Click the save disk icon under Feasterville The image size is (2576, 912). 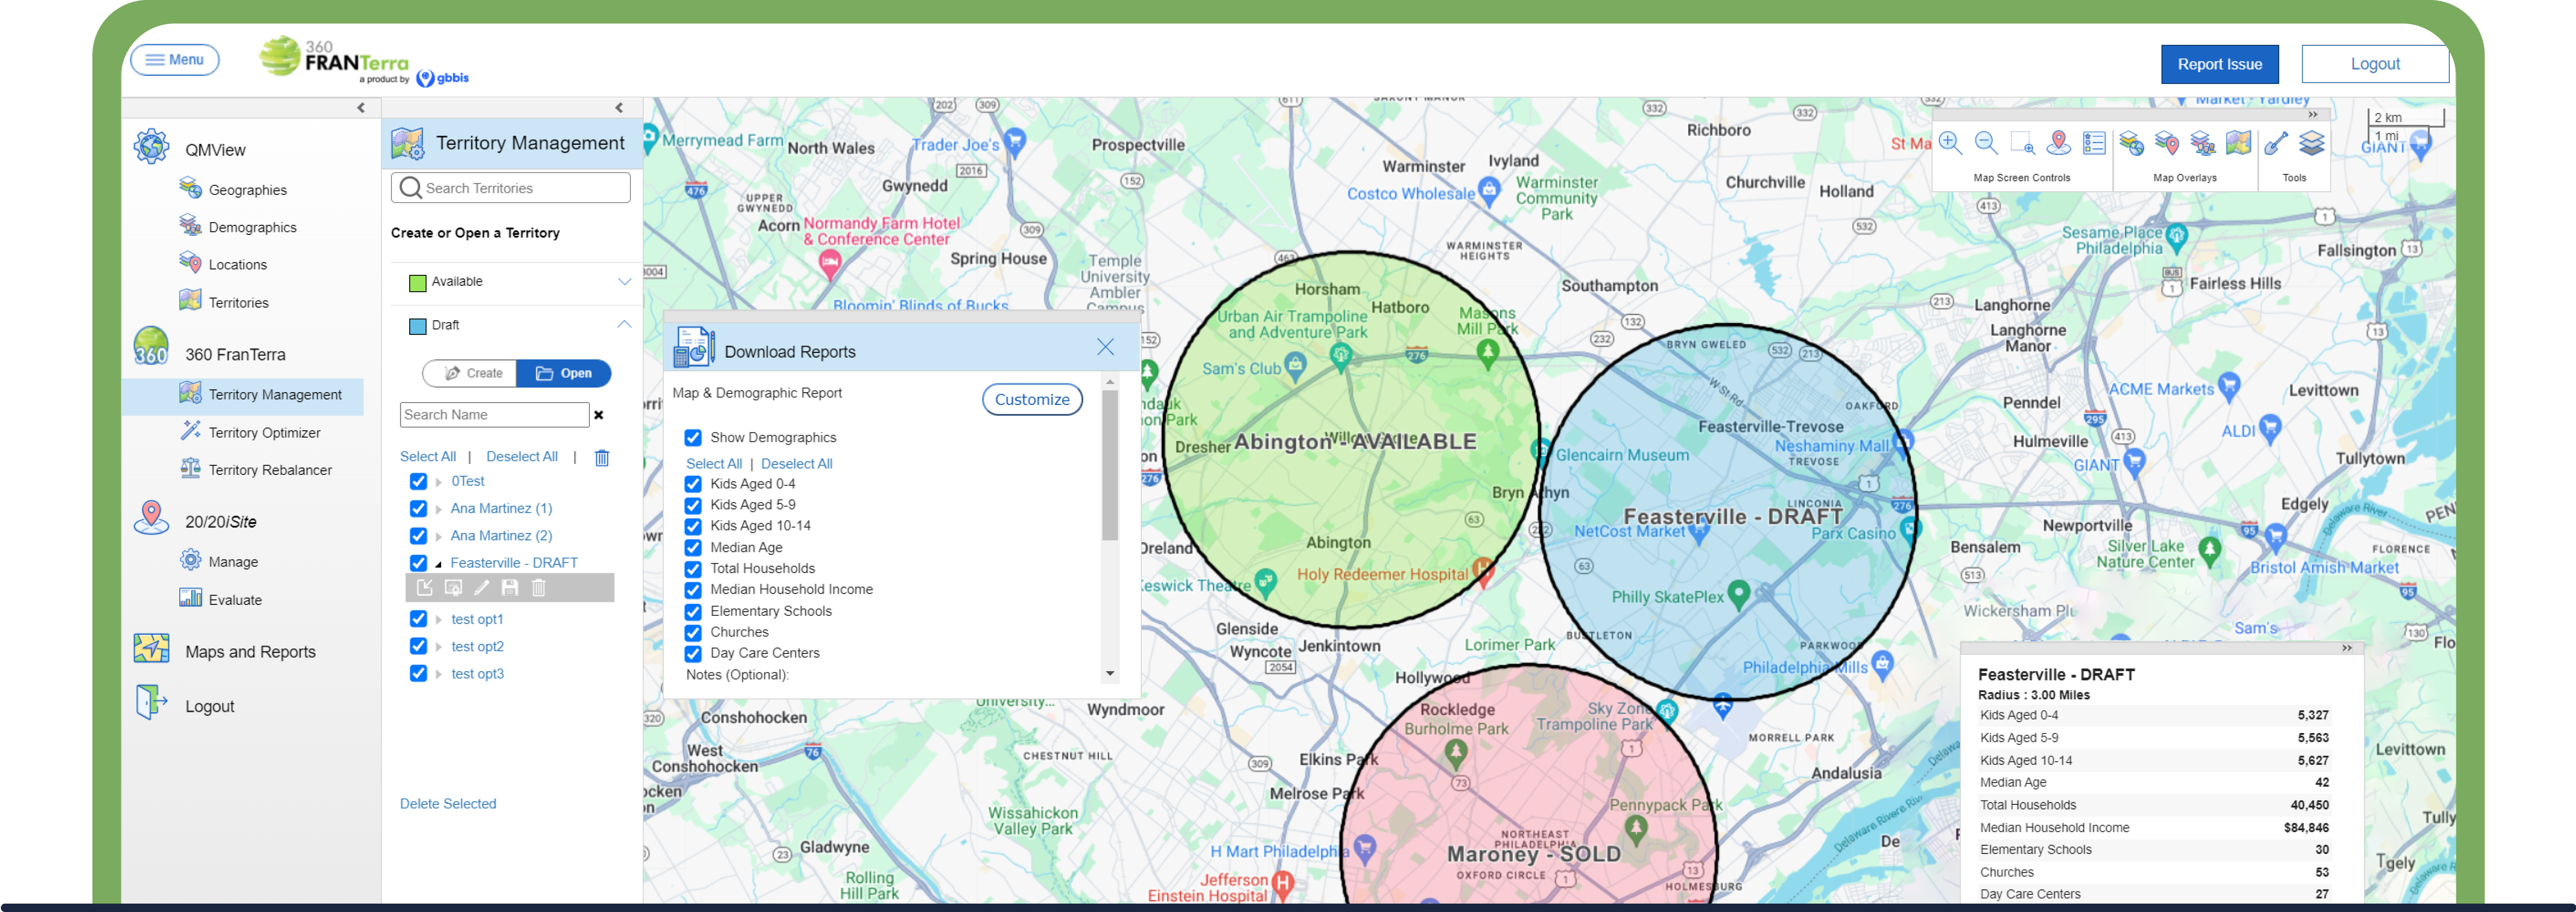[510, 588]
